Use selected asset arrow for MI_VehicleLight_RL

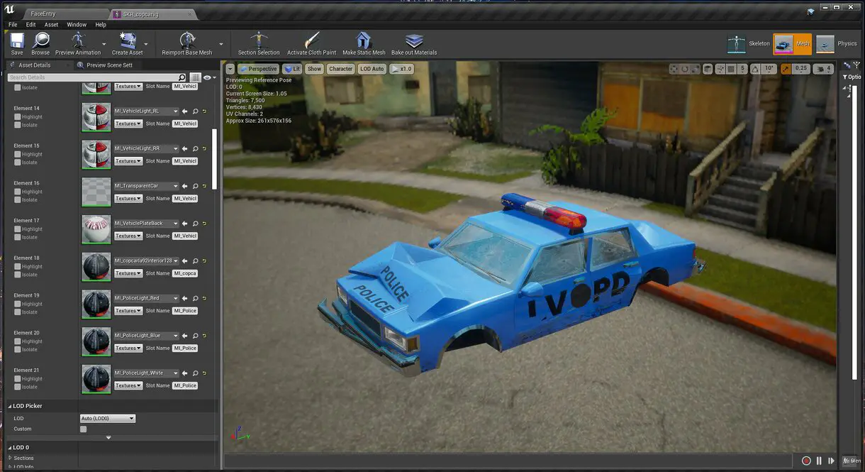(x=185, y=111)
